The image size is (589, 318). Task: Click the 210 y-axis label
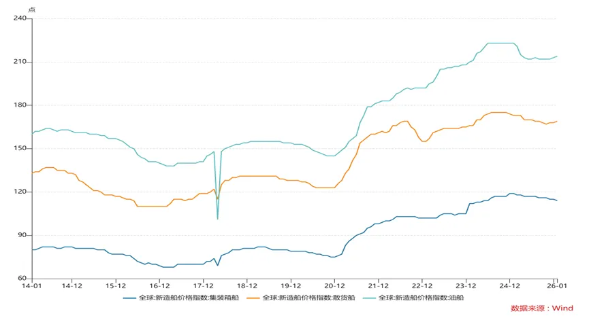click(x=20, y=62)
